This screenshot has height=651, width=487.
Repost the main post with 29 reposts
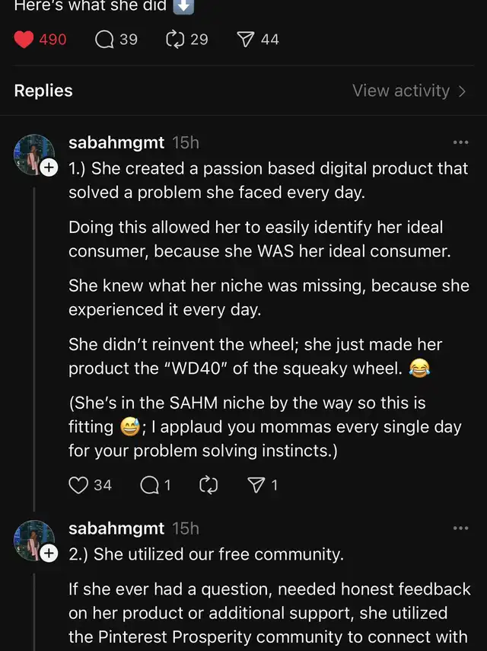(x=175, y=39)
